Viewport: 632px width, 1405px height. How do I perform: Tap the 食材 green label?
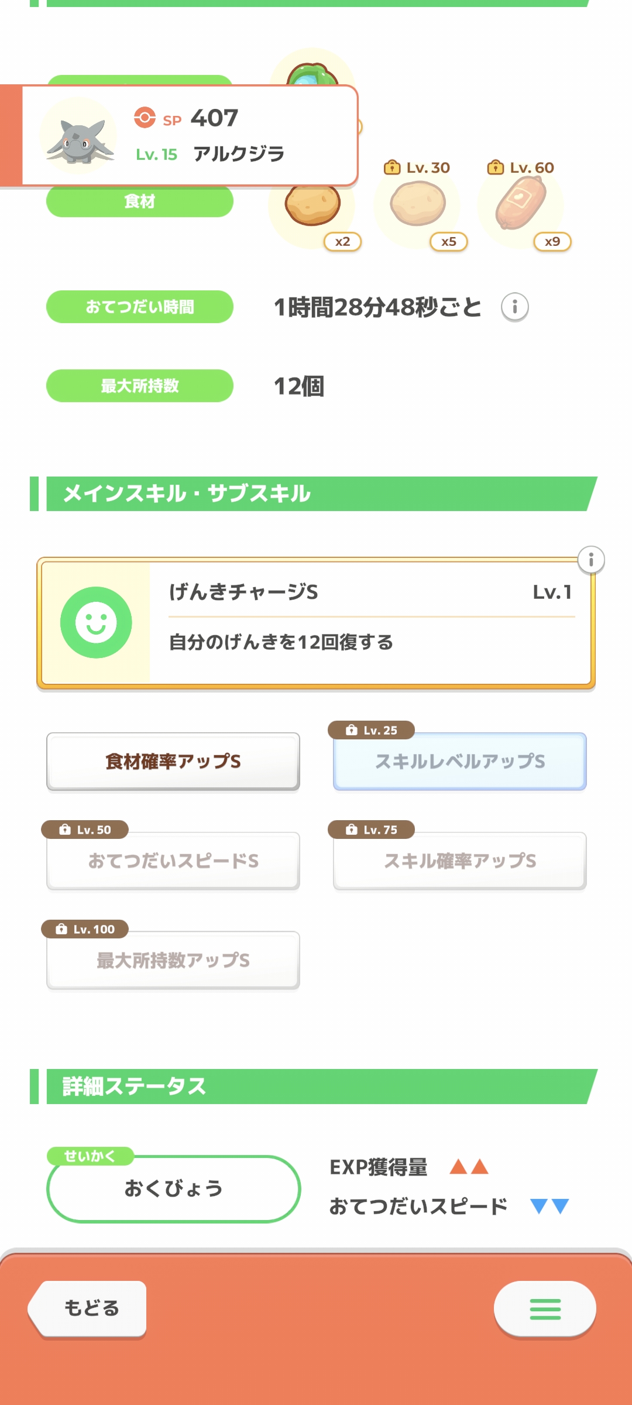(140, 201)
